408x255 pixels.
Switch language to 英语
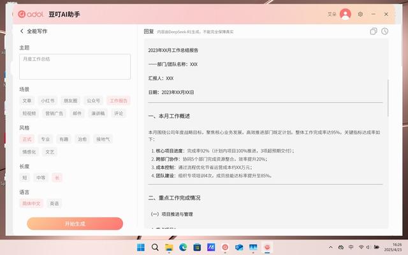click(x=54, y=203)
